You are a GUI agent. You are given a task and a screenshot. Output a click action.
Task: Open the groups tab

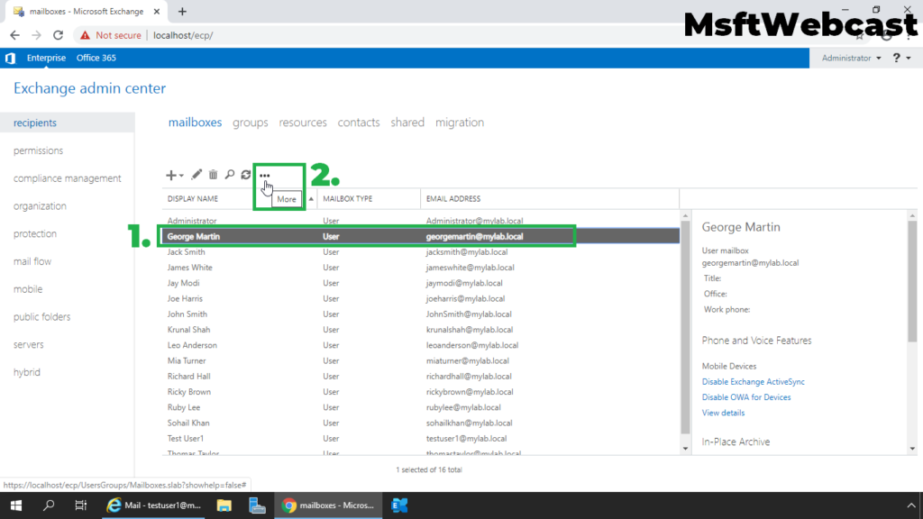click(x=251, y=123)
